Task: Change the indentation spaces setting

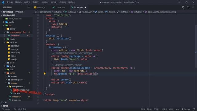Action: [x=157, y=109]
